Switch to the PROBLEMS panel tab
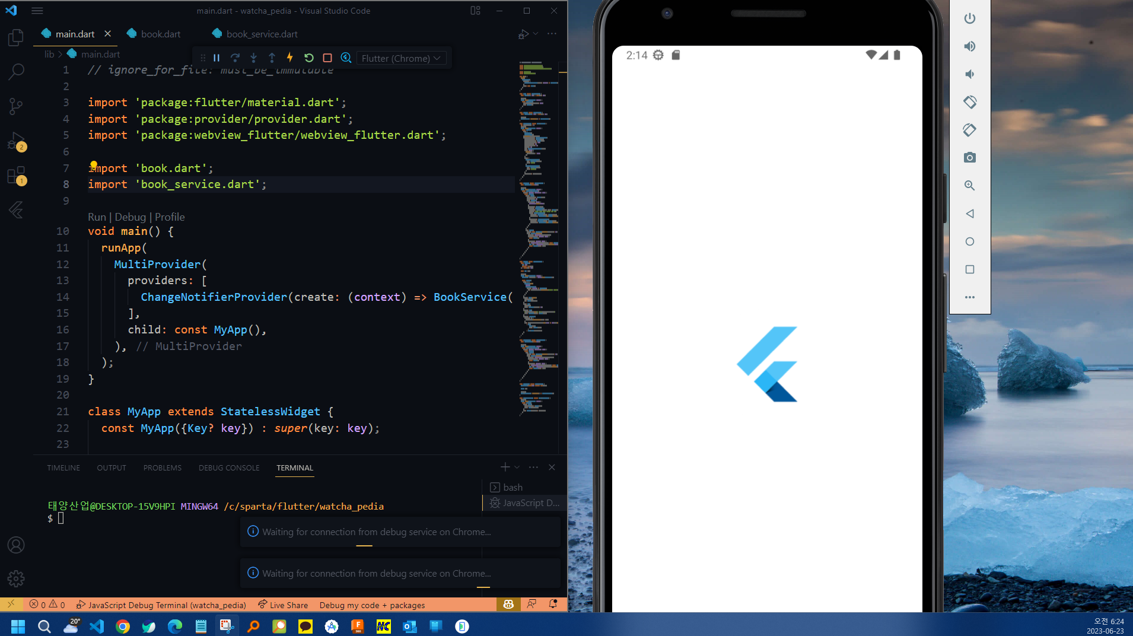The width and height of the screenshot is (1133, 636). pos(163,468)
